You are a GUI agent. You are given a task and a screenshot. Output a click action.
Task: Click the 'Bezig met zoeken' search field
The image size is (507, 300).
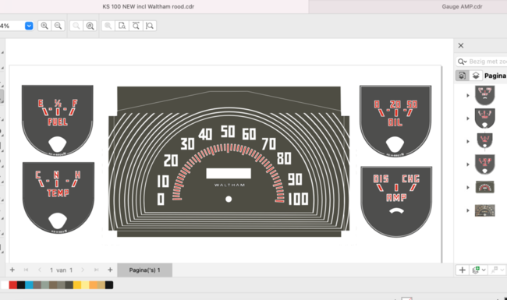click(487, 62)
